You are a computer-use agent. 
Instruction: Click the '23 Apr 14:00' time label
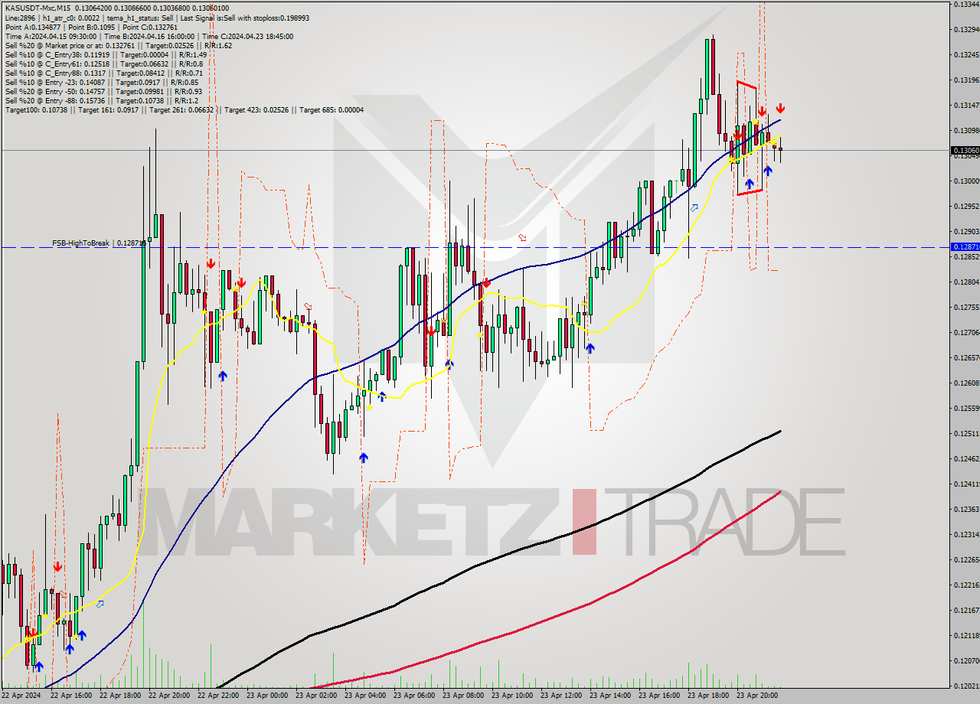[610, 696]
